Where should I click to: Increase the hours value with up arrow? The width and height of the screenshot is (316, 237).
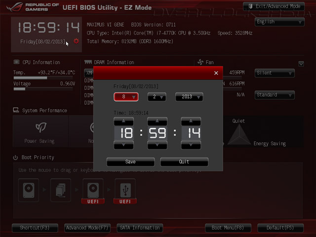(123, 121)
